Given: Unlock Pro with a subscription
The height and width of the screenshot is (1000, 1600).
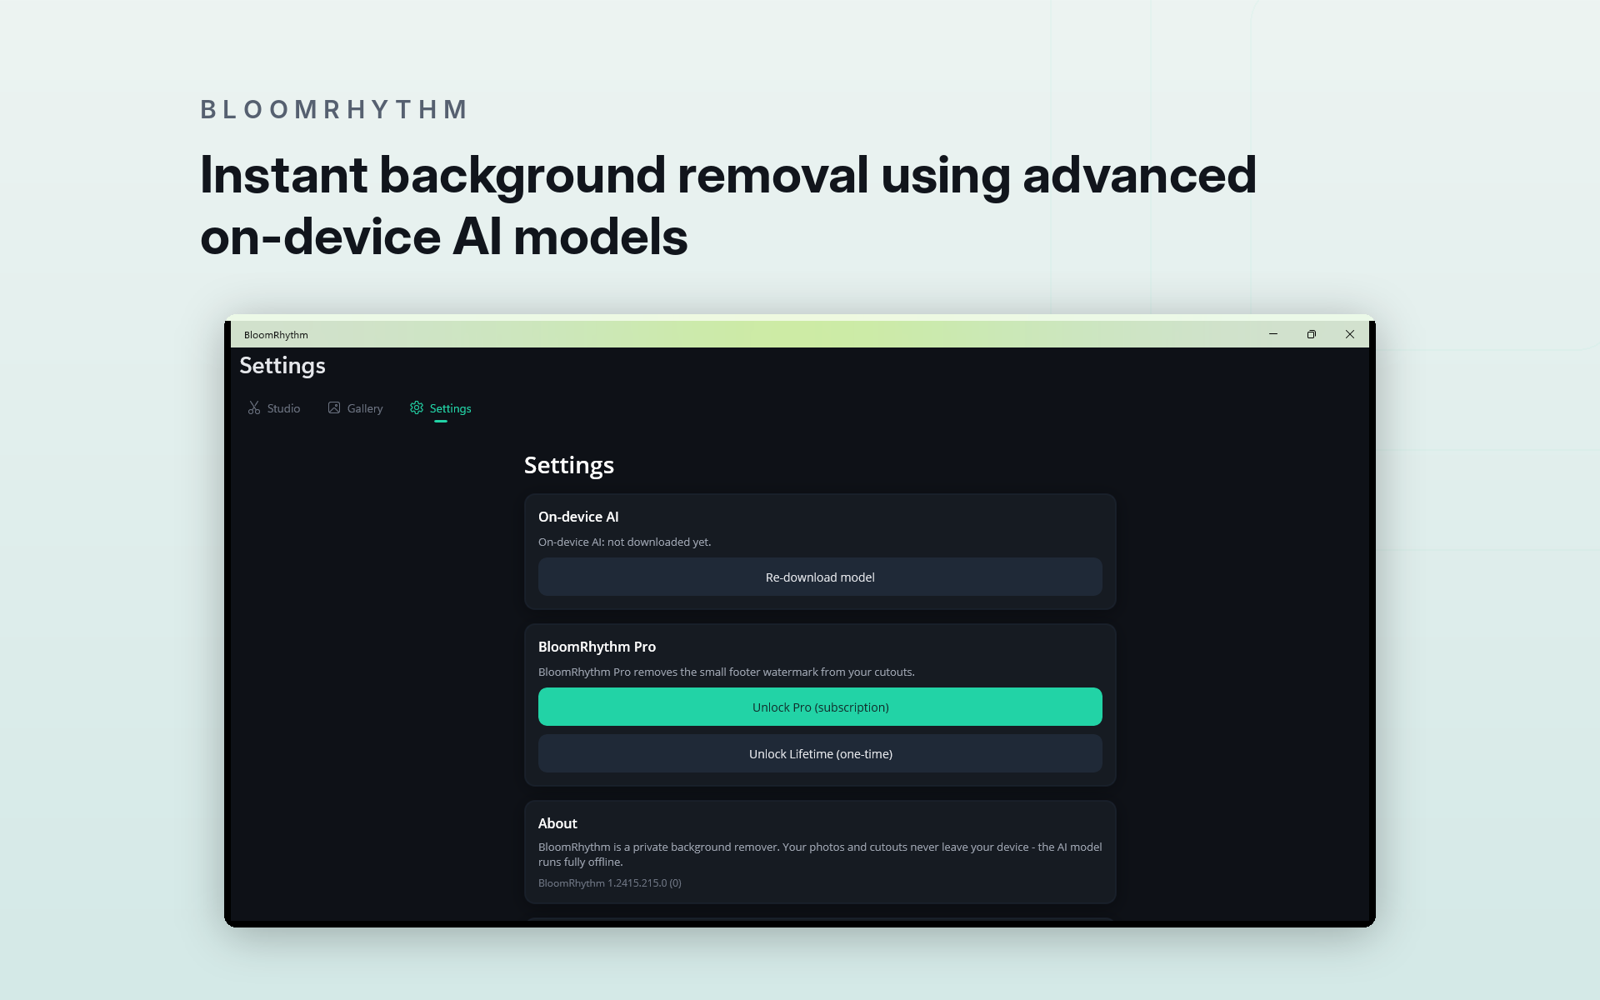Looking at the screenshot, I should 820,707.
